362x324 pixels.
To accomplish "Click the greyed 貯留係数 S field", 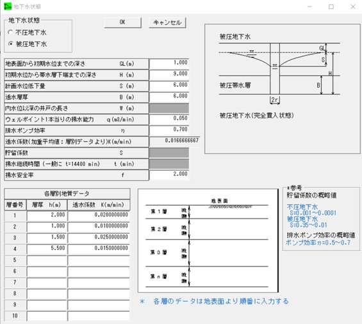I will click(169, 153).
